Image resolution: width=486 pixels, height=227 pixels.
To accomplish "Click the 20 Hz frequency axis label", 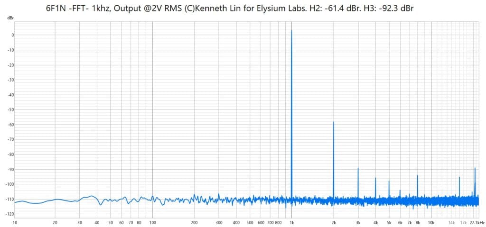I will click(55, 223).
